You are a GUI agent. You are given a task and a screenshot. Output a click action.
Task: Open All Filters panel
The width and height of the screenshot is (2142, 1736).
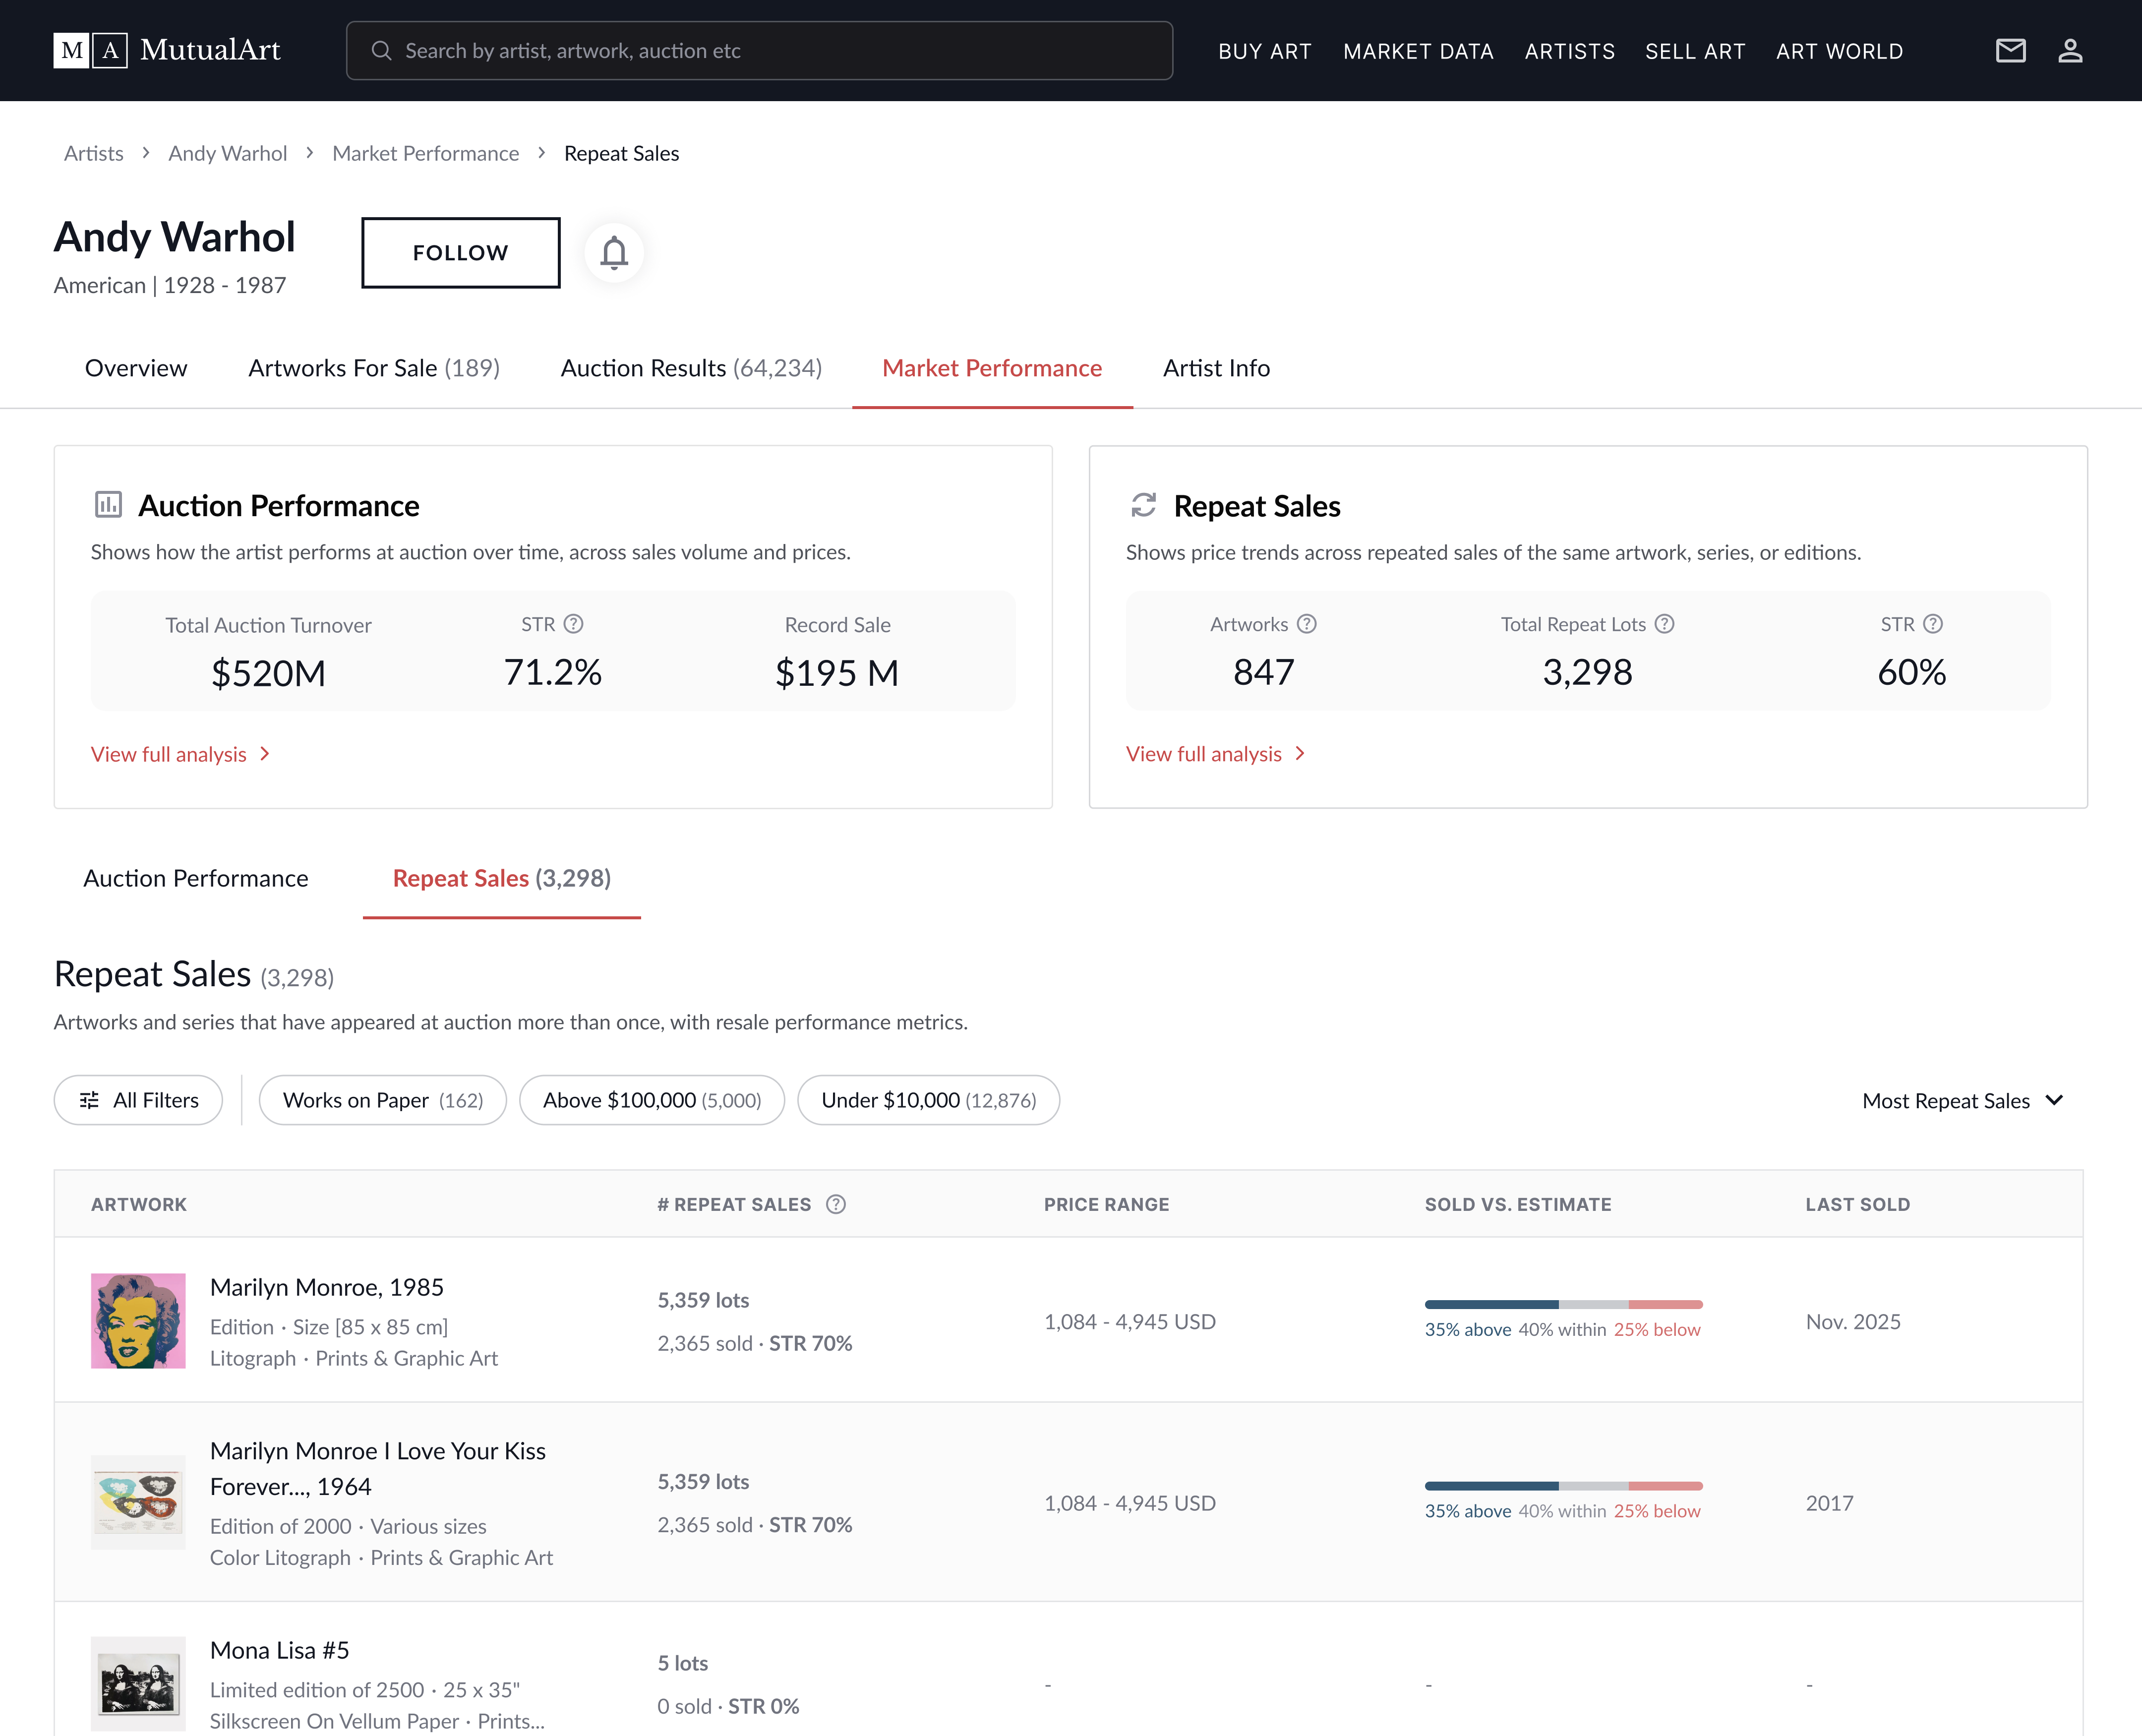point(138,1100)
